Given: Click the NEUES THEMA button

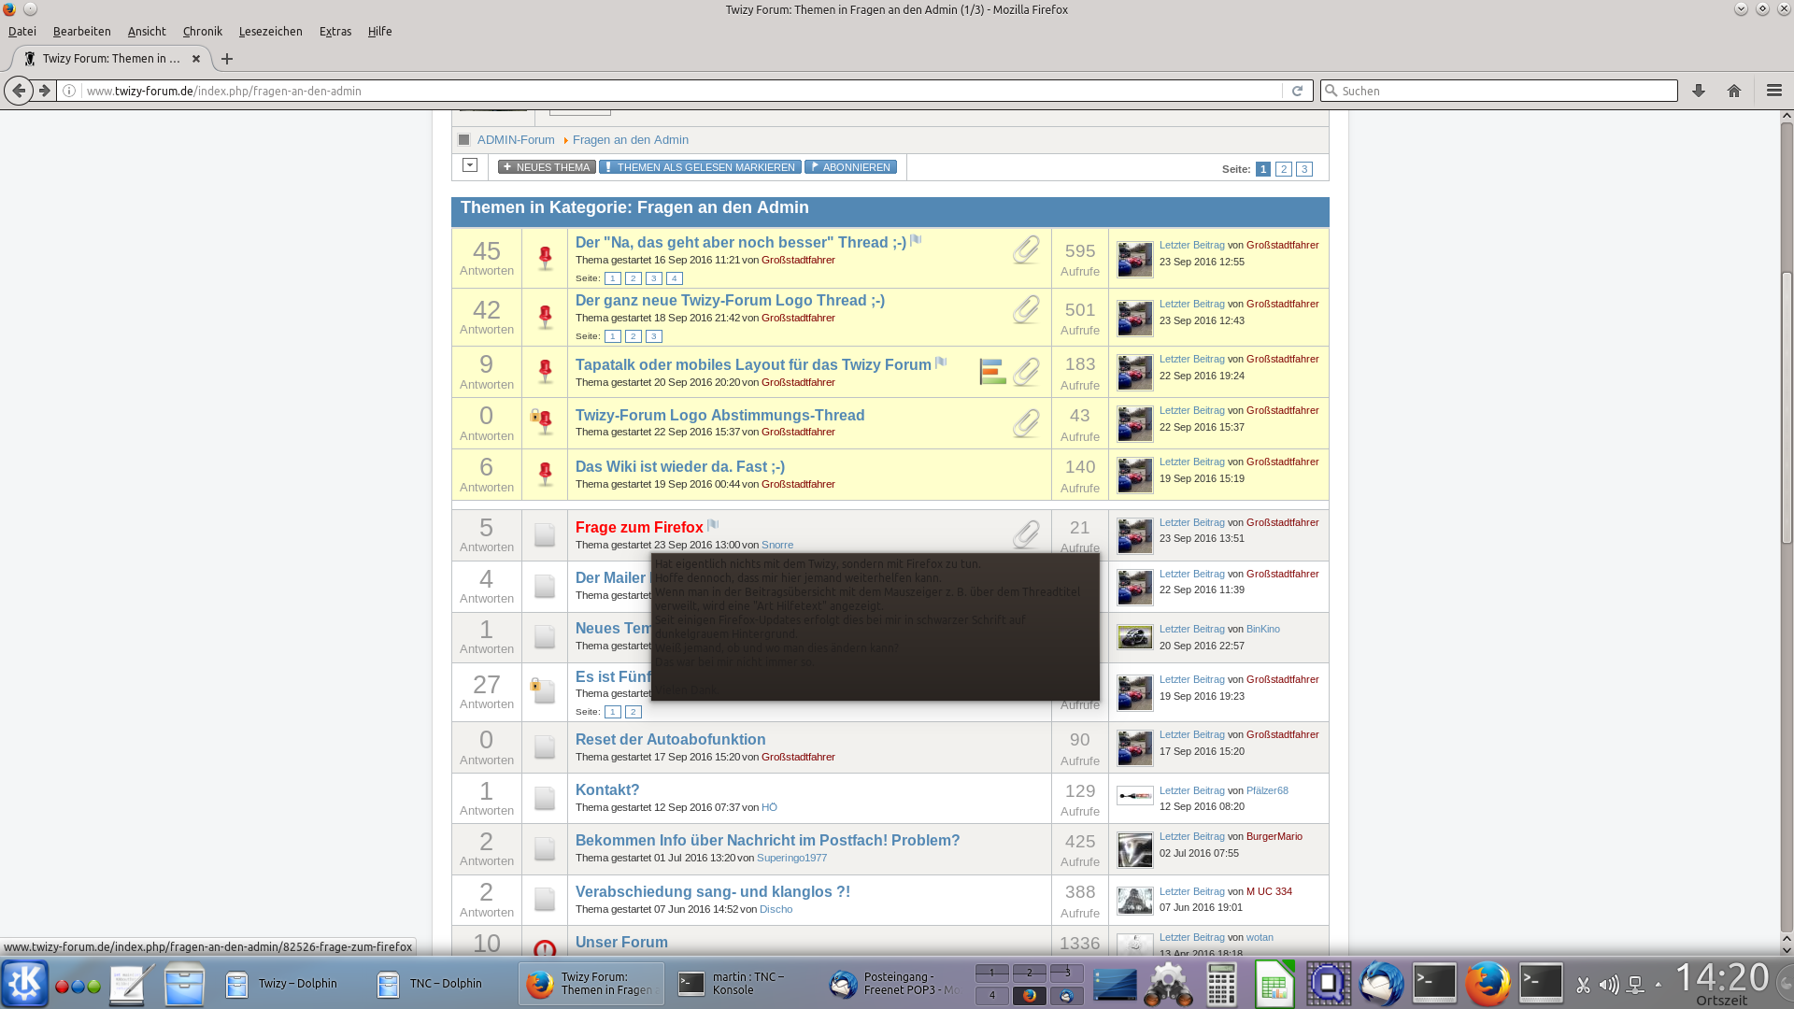Looking at the screenshot, I should click(547, 167).
